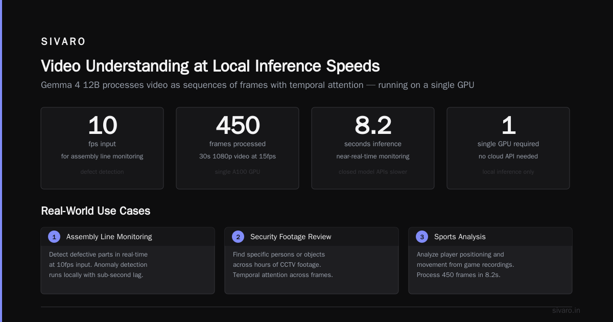
Task: Click the Real-World Use Cases heading
Action: tap(96, 211)
